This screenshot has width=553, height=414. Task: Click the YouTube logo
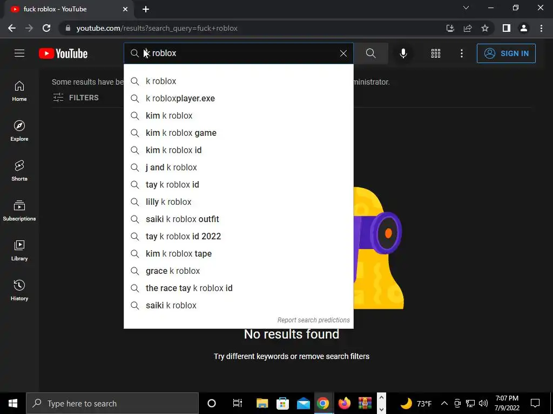[63, 53]
